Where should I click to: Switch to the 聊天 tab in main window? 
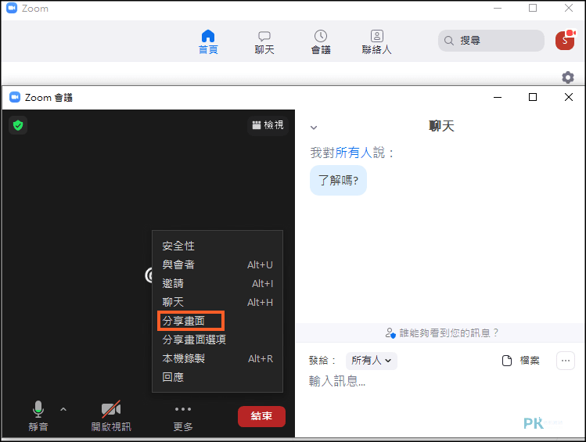264,41
